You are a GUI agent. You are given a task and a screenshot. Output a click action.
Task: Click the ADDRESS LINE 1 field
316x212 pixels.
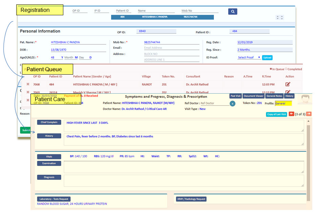[x=171, y=60]
